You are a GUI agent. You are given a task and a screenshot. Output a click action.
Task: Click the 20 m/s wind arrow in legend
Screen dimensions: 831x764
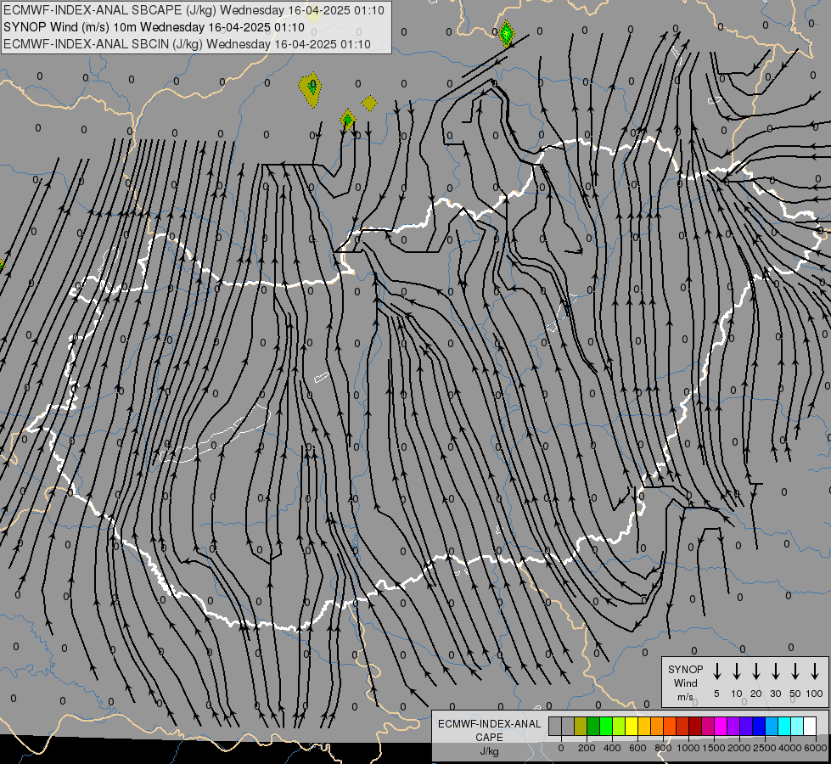pos(755,671)
